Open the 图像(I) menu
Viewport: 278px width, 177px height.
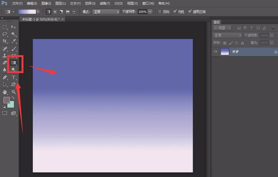tap(46, 3)
